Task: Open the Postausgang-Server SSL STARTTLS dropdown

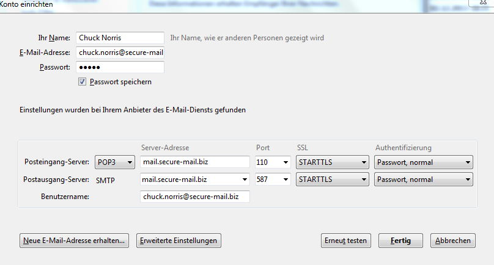Action: [x=332, y=180]
